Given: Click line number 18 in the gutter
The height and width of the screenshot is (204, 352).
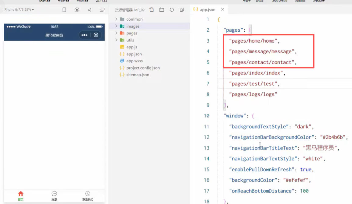Looking at the screenshot, I should [207, 201].
